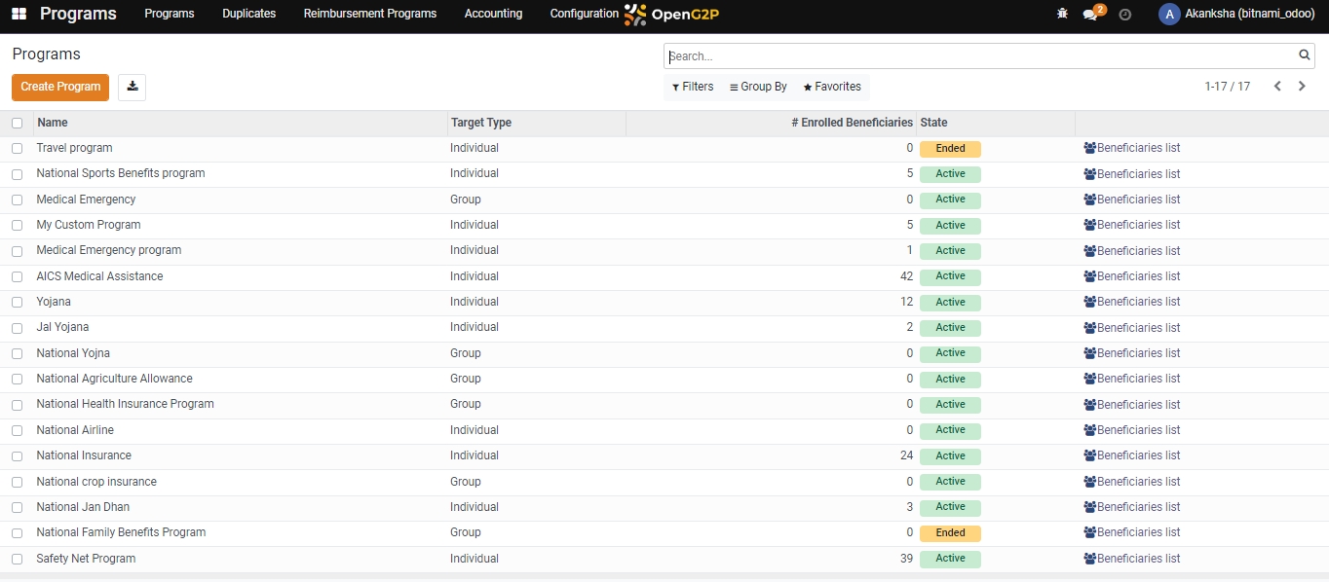Open the Configuration menu

pos(584,14)
